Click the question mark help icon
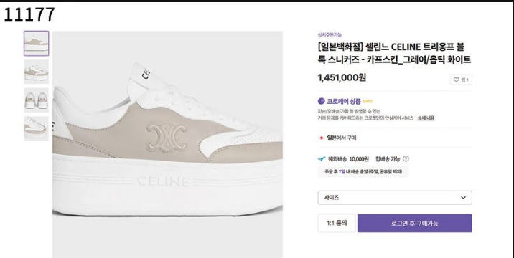Screen dimensions: 514x258 (x=406, y=159)
